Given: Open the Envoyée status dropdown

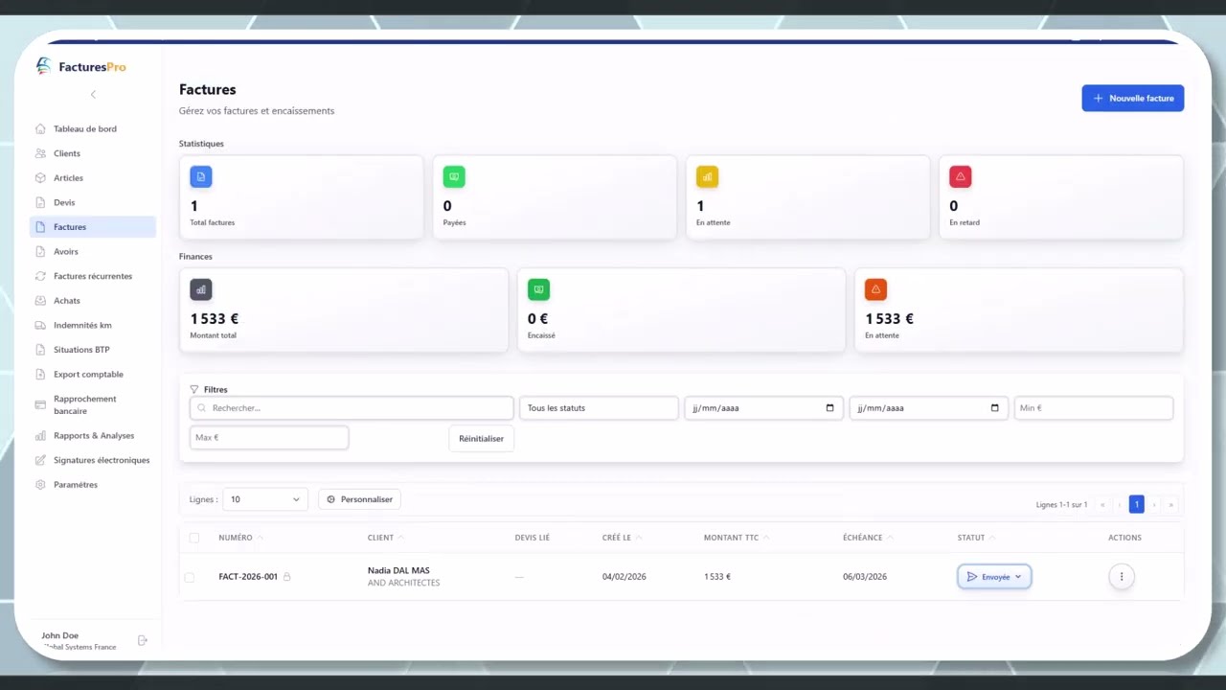Looking at the screenshot, I should tap(994, 577).
